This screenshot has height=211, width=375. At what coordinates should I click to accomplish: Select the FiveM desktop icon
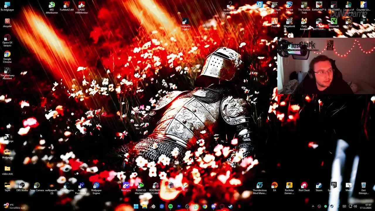[275, 23]
